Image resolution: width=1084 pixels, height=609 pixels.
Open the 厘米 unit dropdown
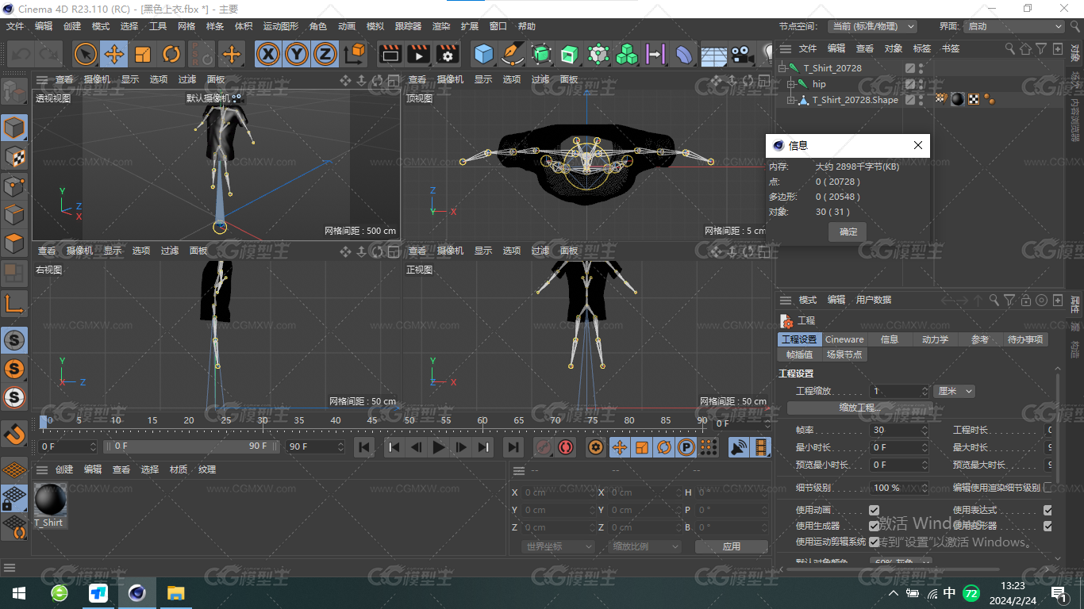[x=955, y=391]
